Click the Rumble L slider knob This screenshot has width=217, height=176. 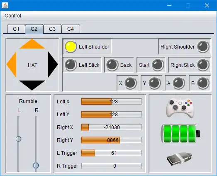point(18,139)
